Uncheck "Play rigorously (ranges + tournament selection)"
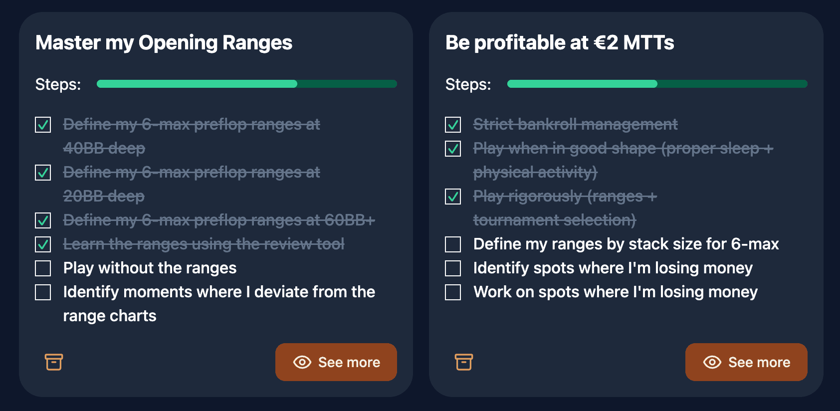This screenshot has width=840, height=411. click(x=452, y=197)
